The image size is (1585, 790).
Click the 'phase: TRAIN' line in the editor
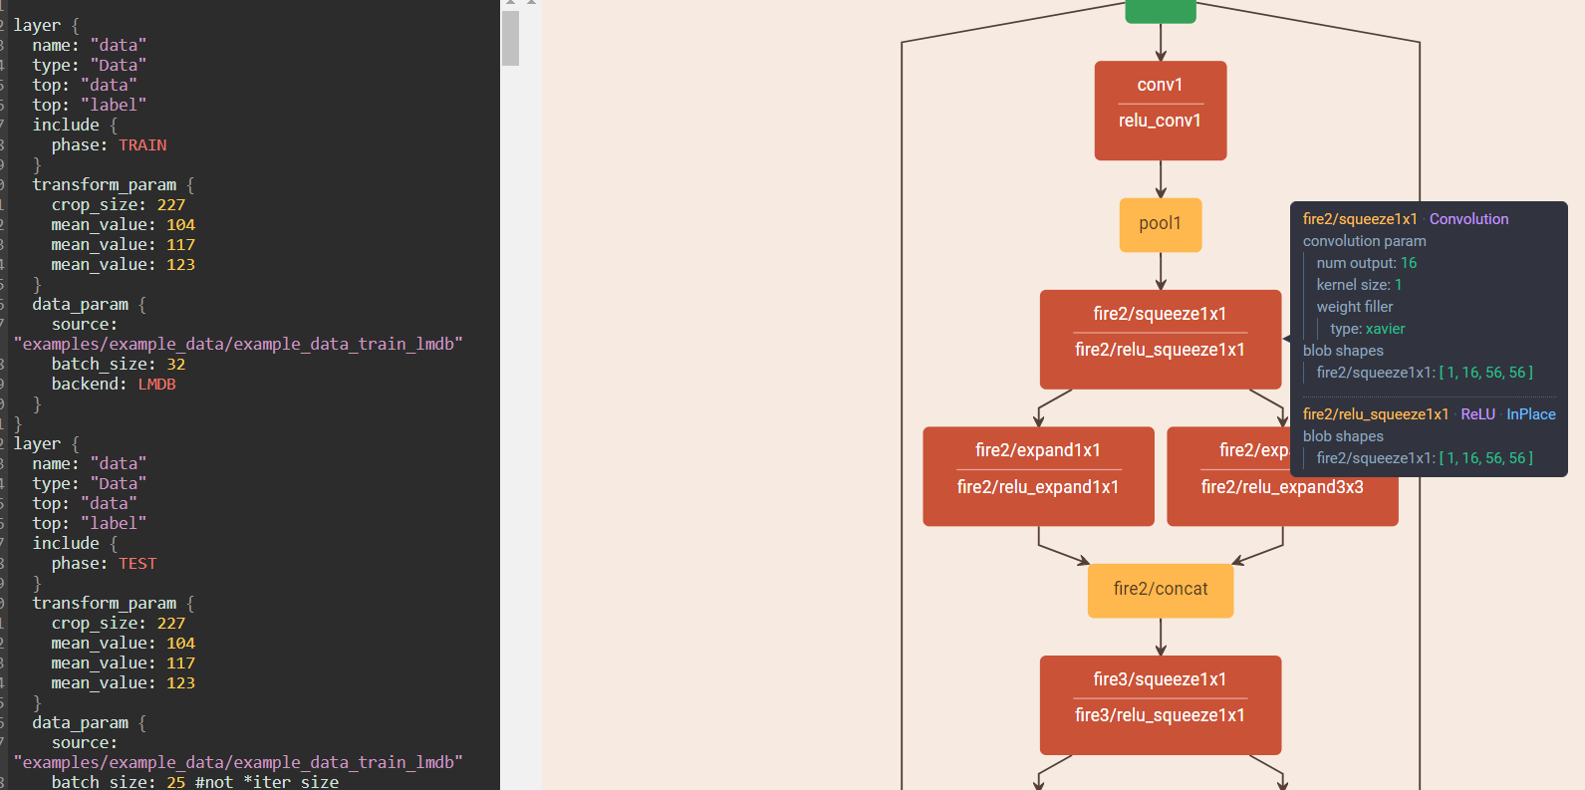click(x=109, y=145)
